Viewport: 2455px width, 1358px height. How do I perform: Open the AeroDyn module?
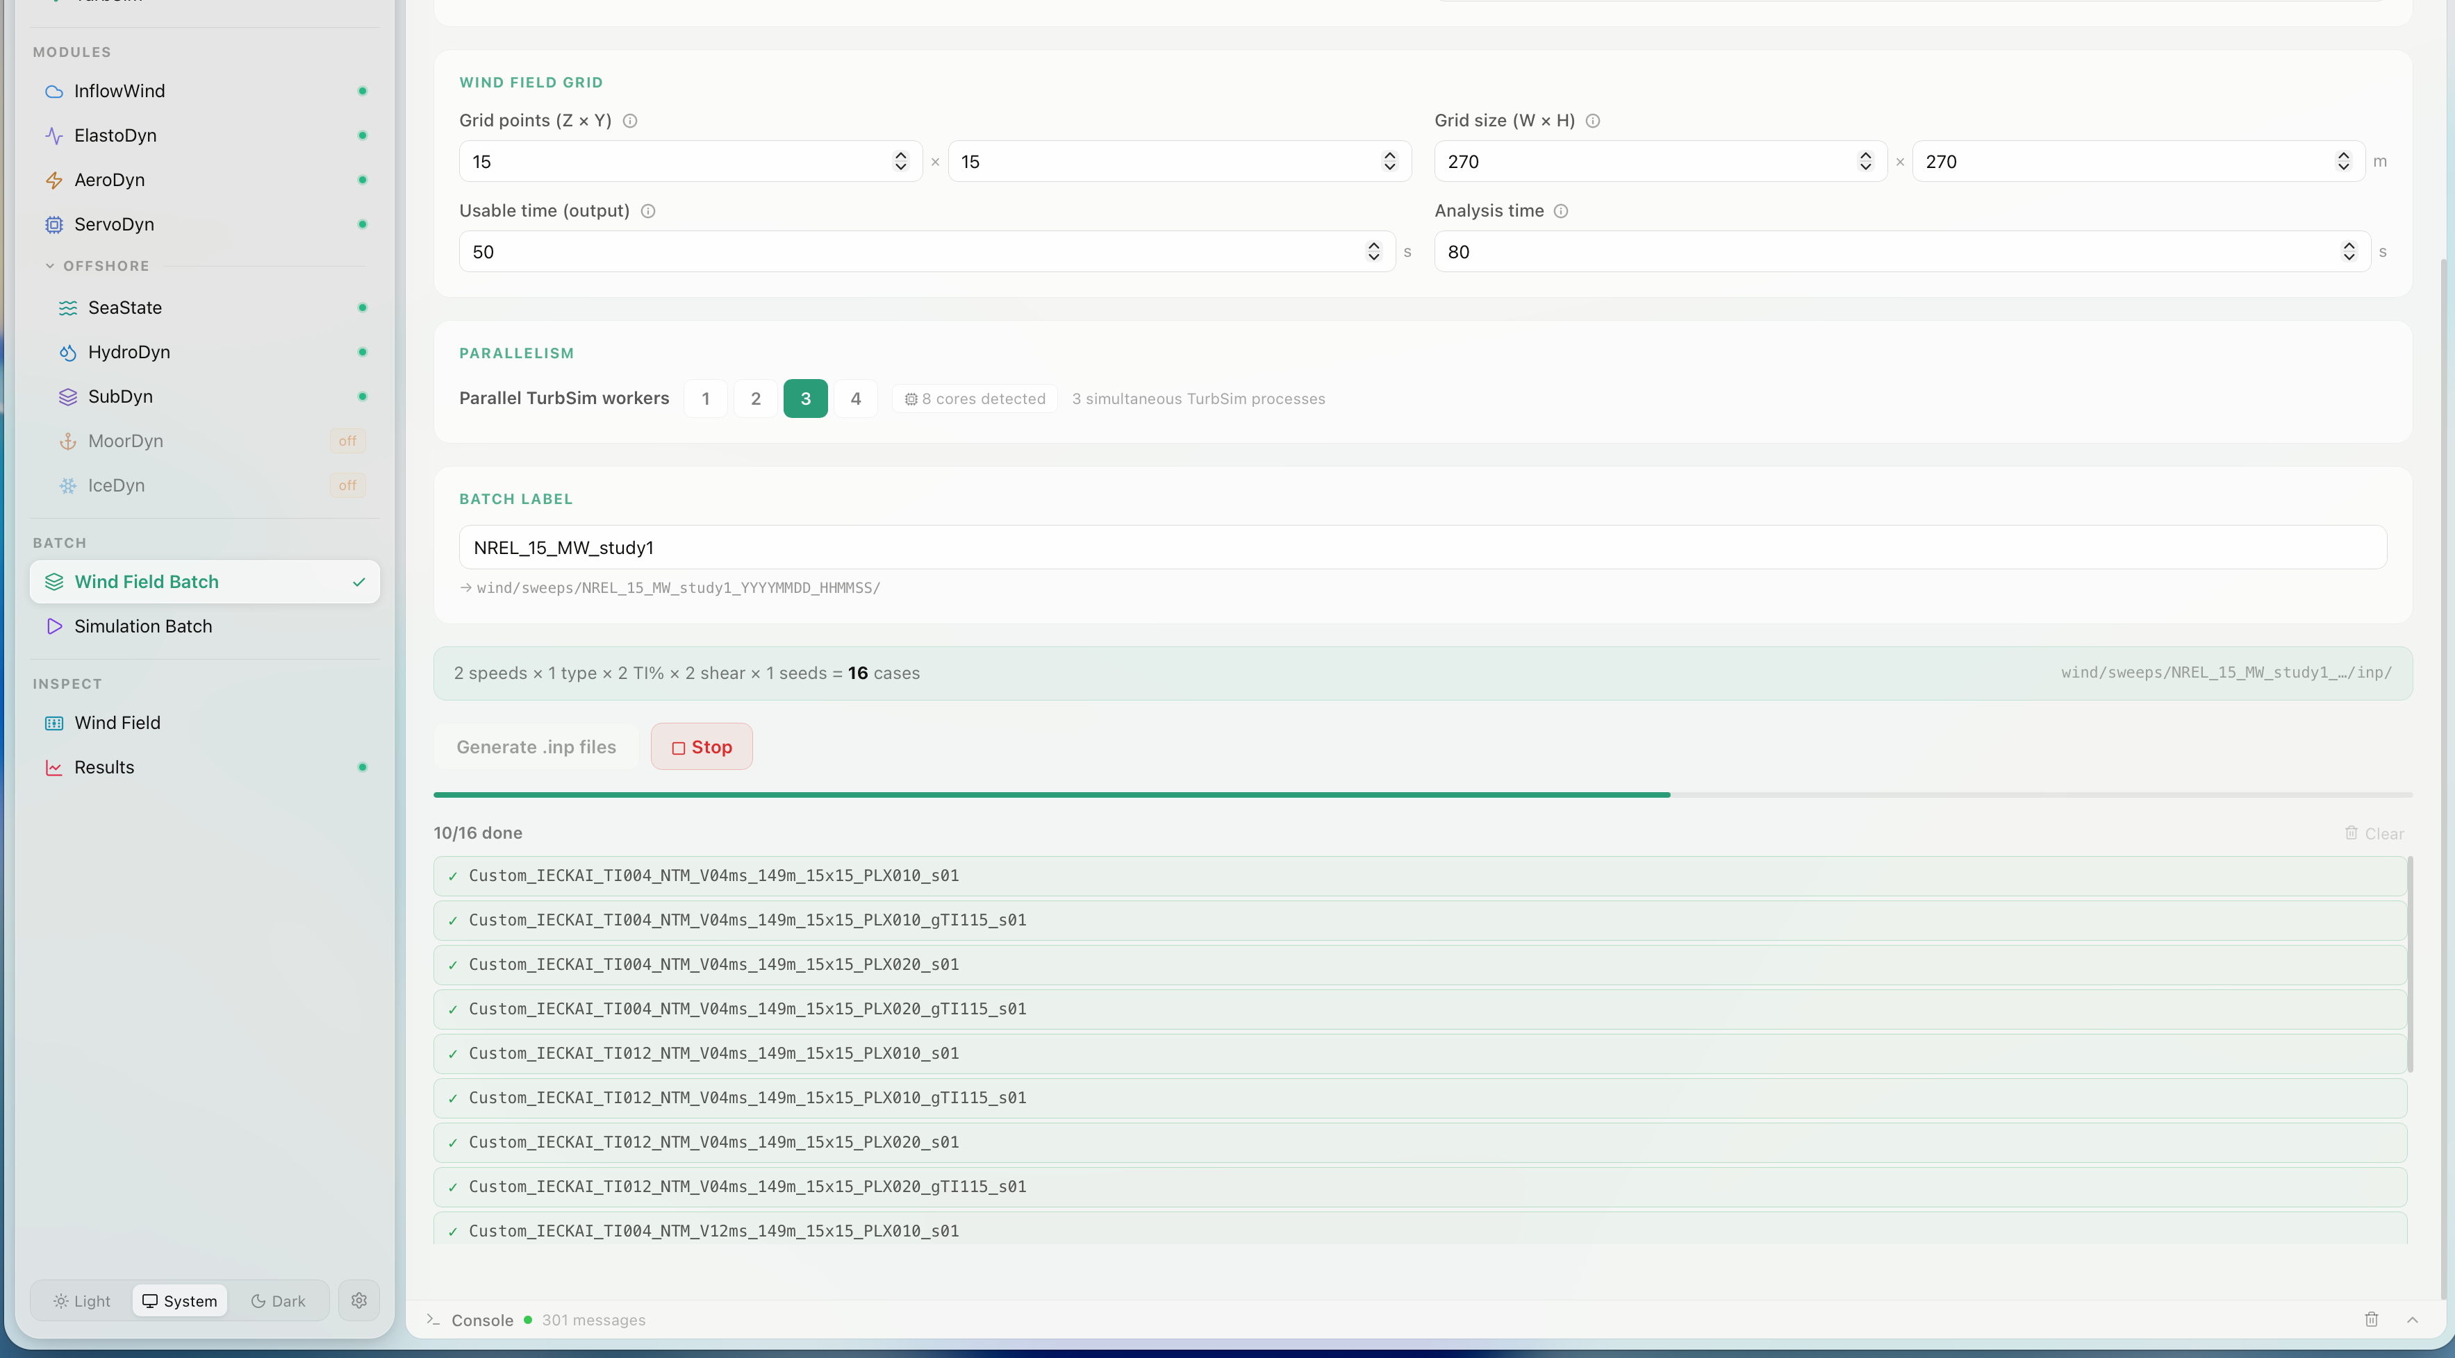click(x=204, y=180)
